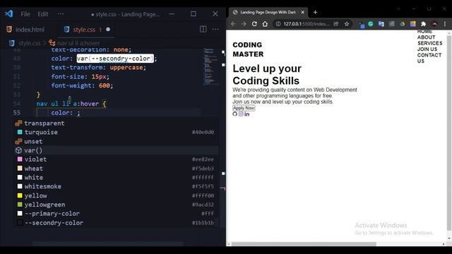Click the Apply Now button
This screenshot has width=452, height=254.
tap(244, 108)
